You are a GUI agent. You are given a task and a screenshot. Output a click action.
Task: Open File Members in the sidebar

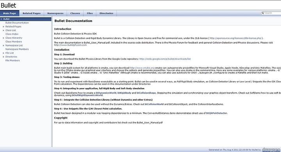point(12,60)
